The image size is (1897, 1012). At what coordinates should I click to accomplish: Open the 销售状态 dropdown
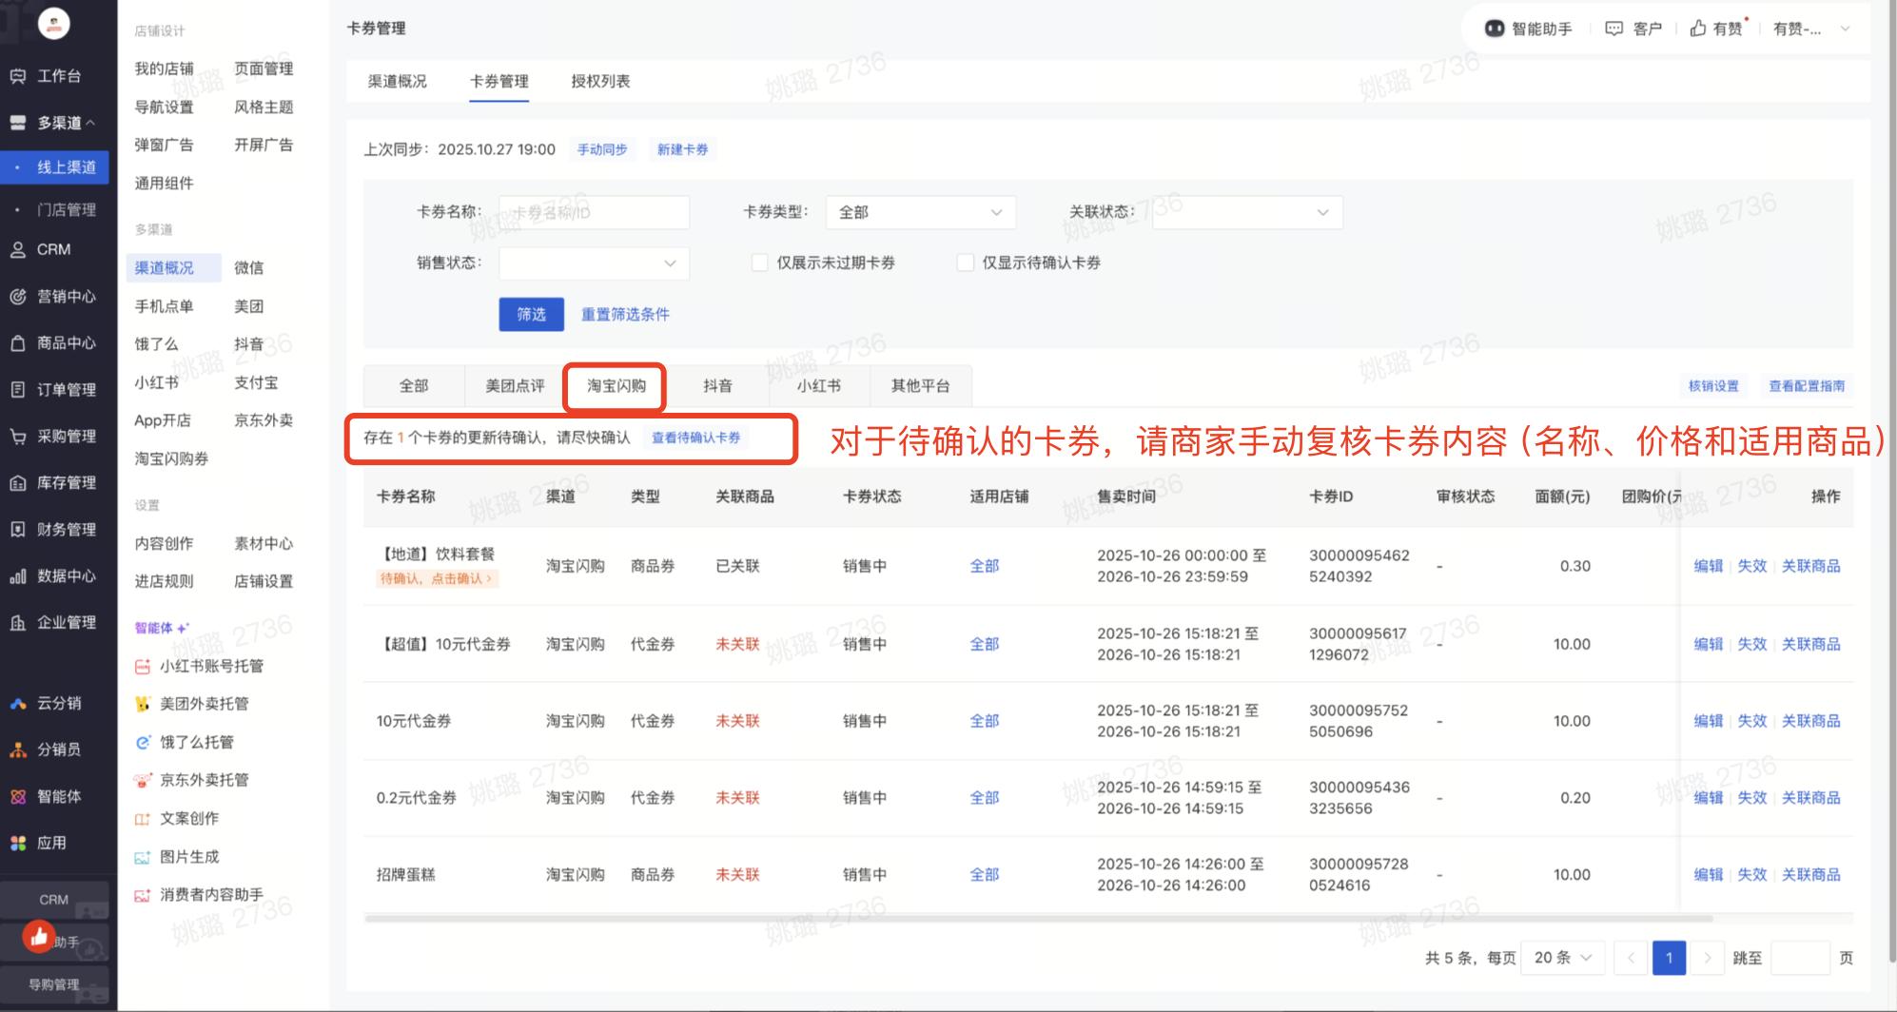(x=594, y=263)
